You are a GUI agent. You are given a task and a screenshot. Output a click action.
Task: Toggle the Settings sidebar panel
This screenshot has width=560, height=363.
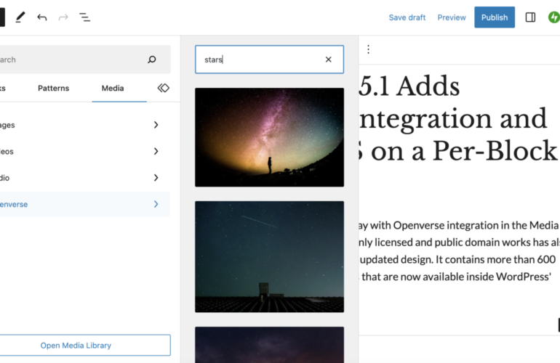click(x=530, y=17)
